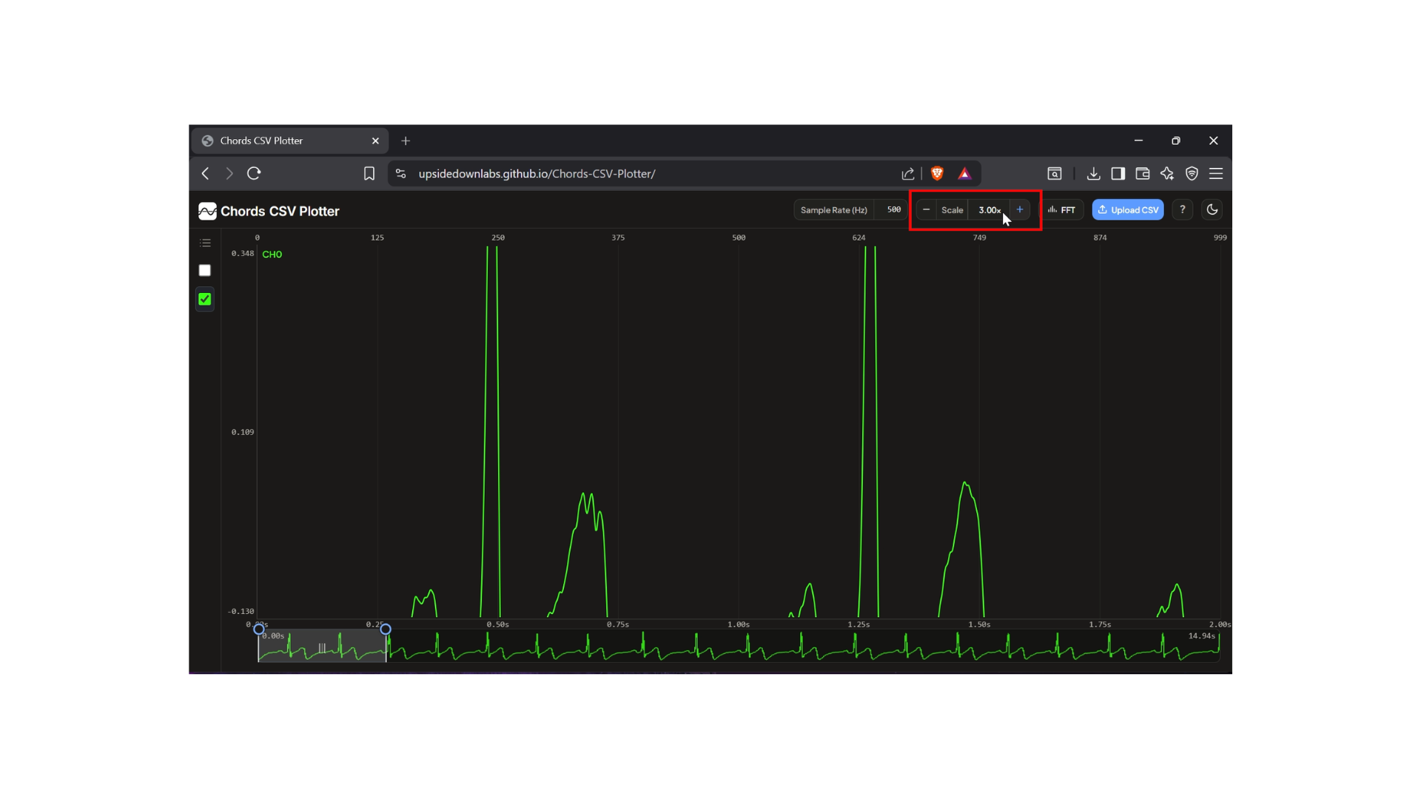Click the Upload CSV button
The image size is (1421, 799).
[x=1128, y=210]
